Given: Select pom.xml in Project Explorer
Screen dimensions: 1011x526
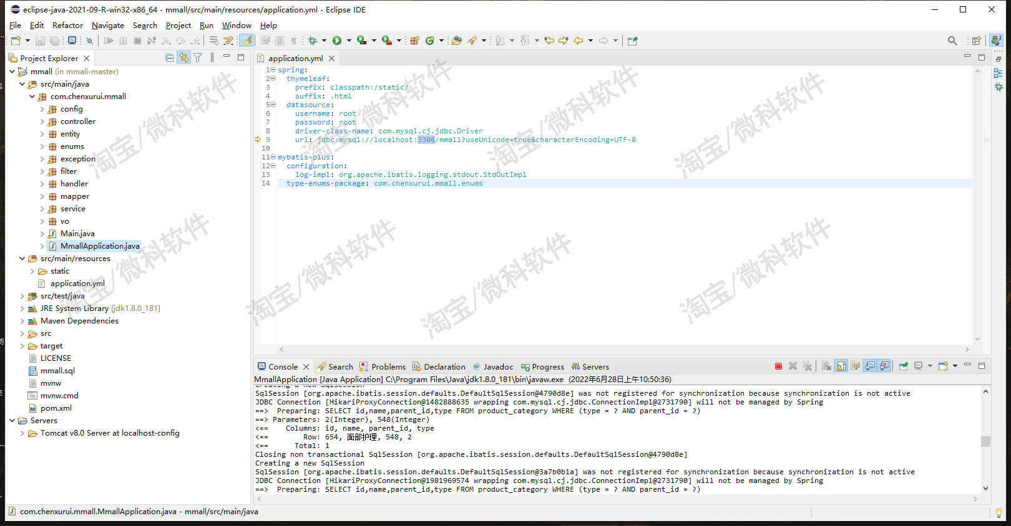Looking at the screenshot, I should [56, 408].
